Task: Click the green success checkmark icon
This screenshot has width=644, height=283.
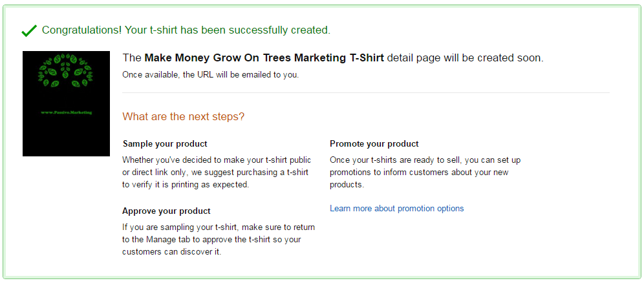Action: (29, 31)
